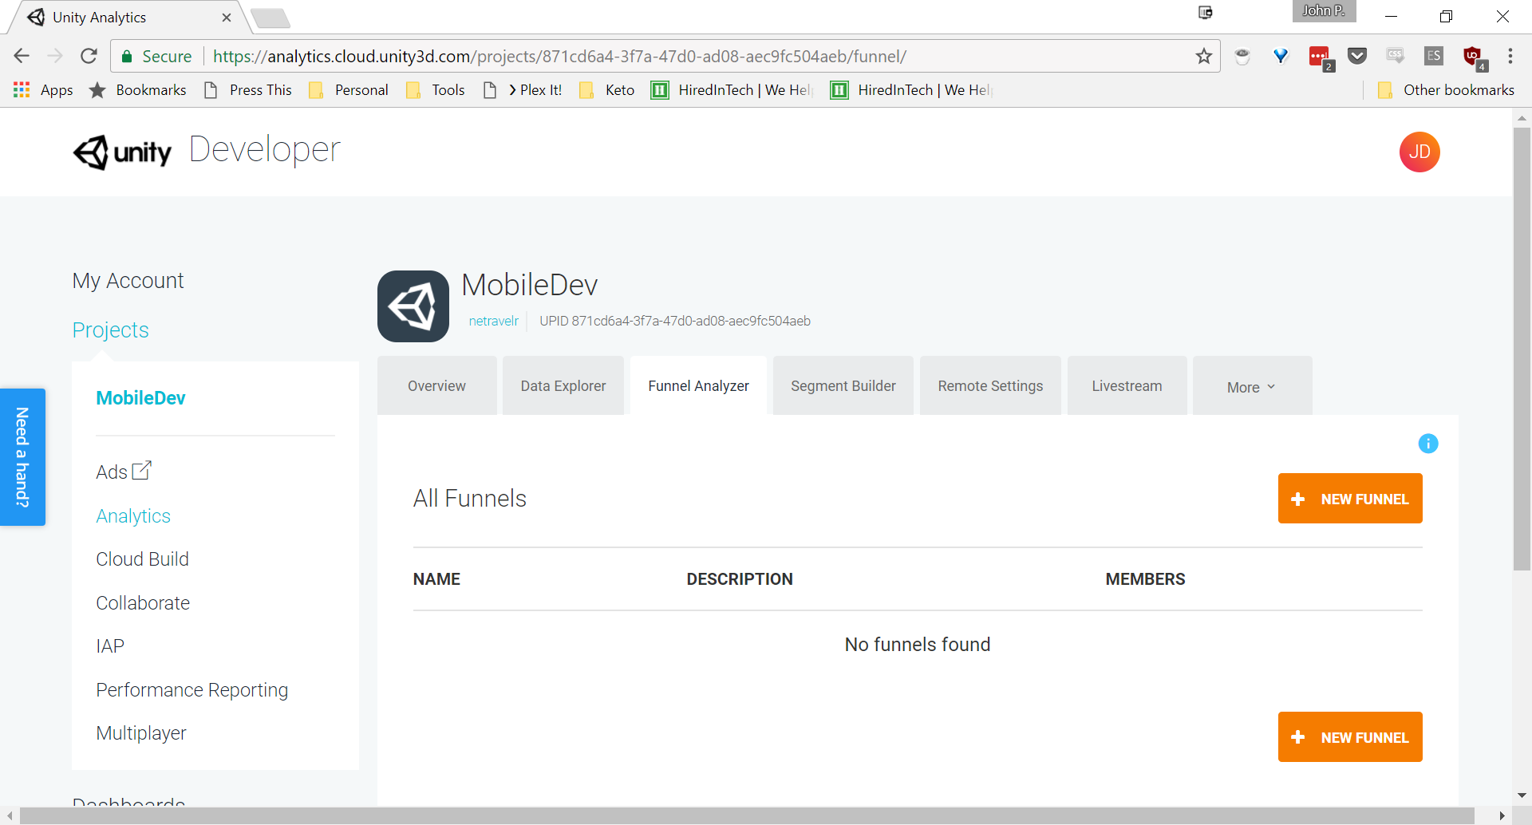
Task: Switch to the Overview tab
Action: (436, 386)
